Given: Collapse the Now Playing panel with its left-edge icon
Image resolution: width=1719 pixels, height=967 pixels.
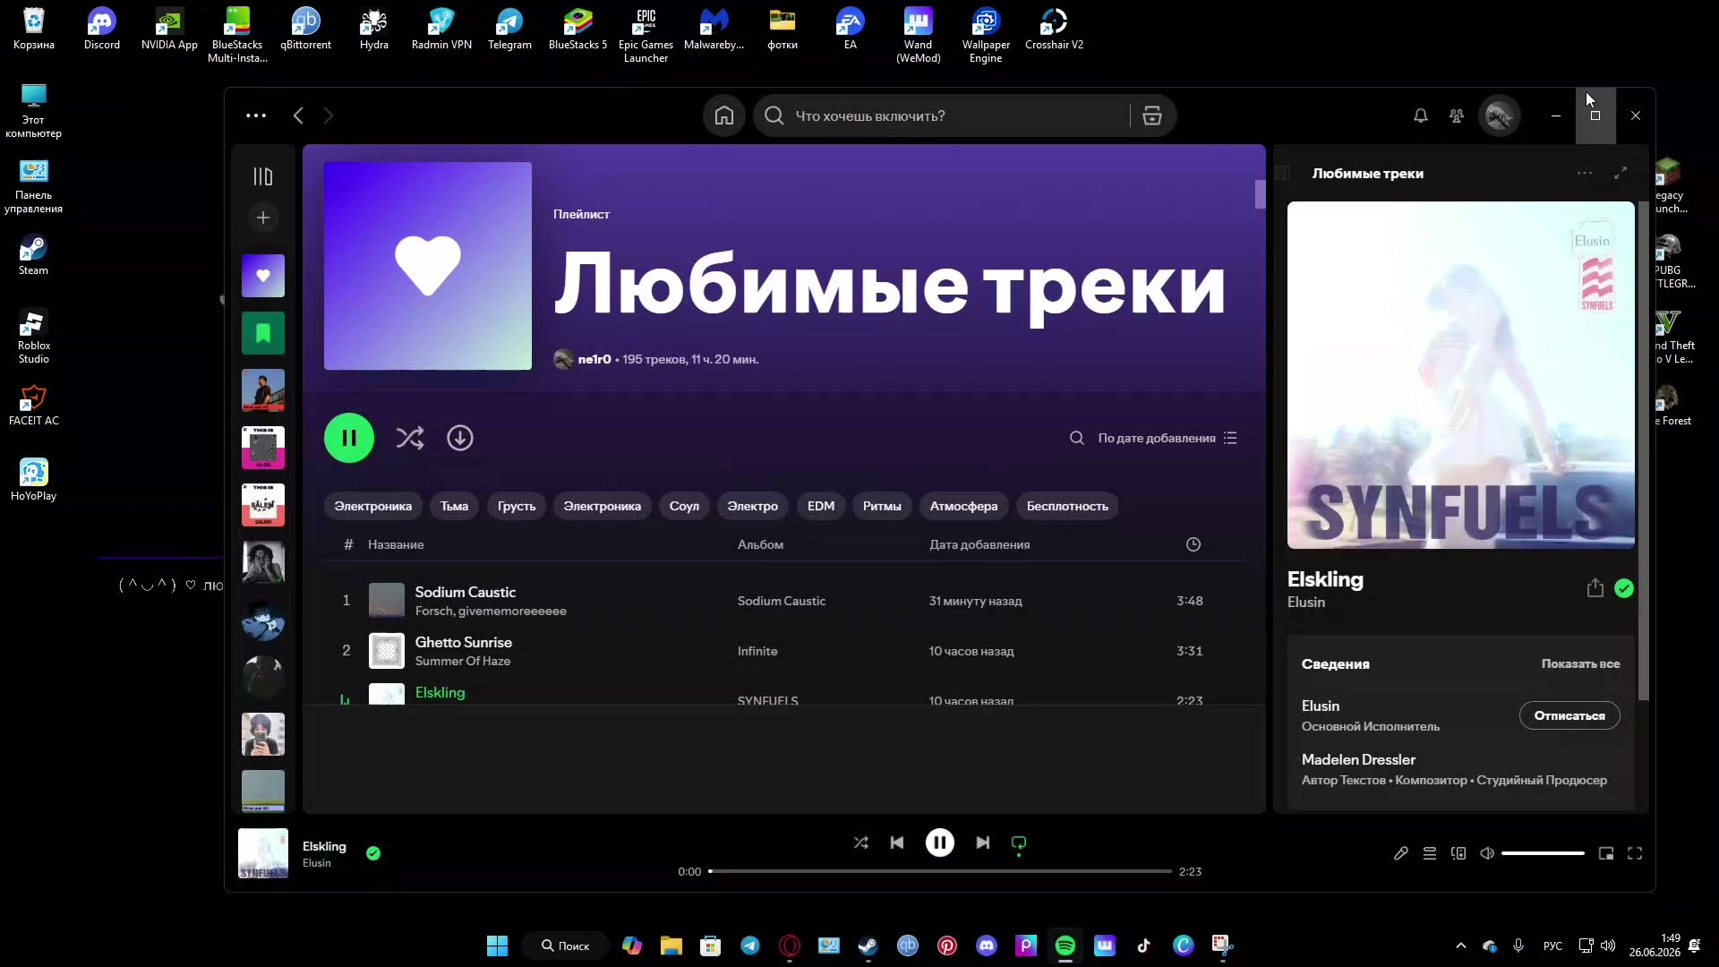Looking at the screenshot, I should point(1283,174).
